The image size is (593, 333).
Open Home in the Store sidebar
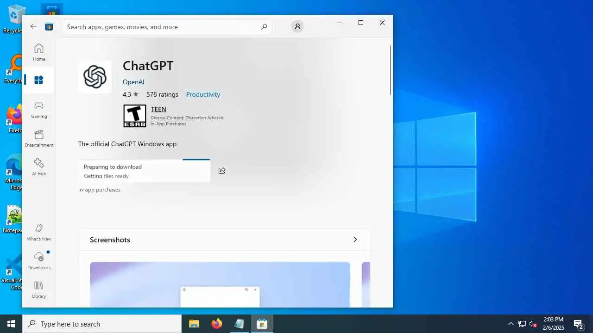39,52
